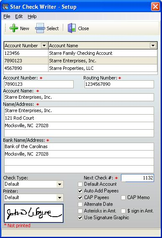Open Account Name column filter arrow
Image resolution: width=162 pixels, height=238 pixels.
[153, 46]
